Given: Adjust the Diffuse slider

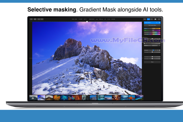Looking at the screenshot, I should tap(152, 43).
